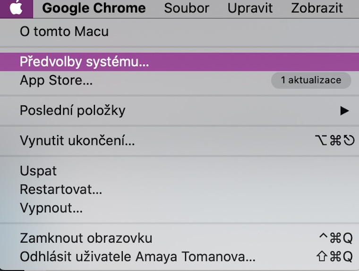Choose Vynutit ukončení

[77, 141]
